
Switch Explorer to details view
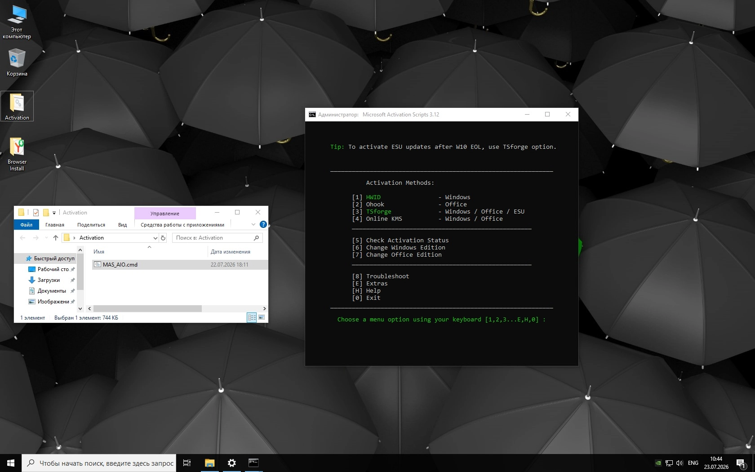[252, 317]
